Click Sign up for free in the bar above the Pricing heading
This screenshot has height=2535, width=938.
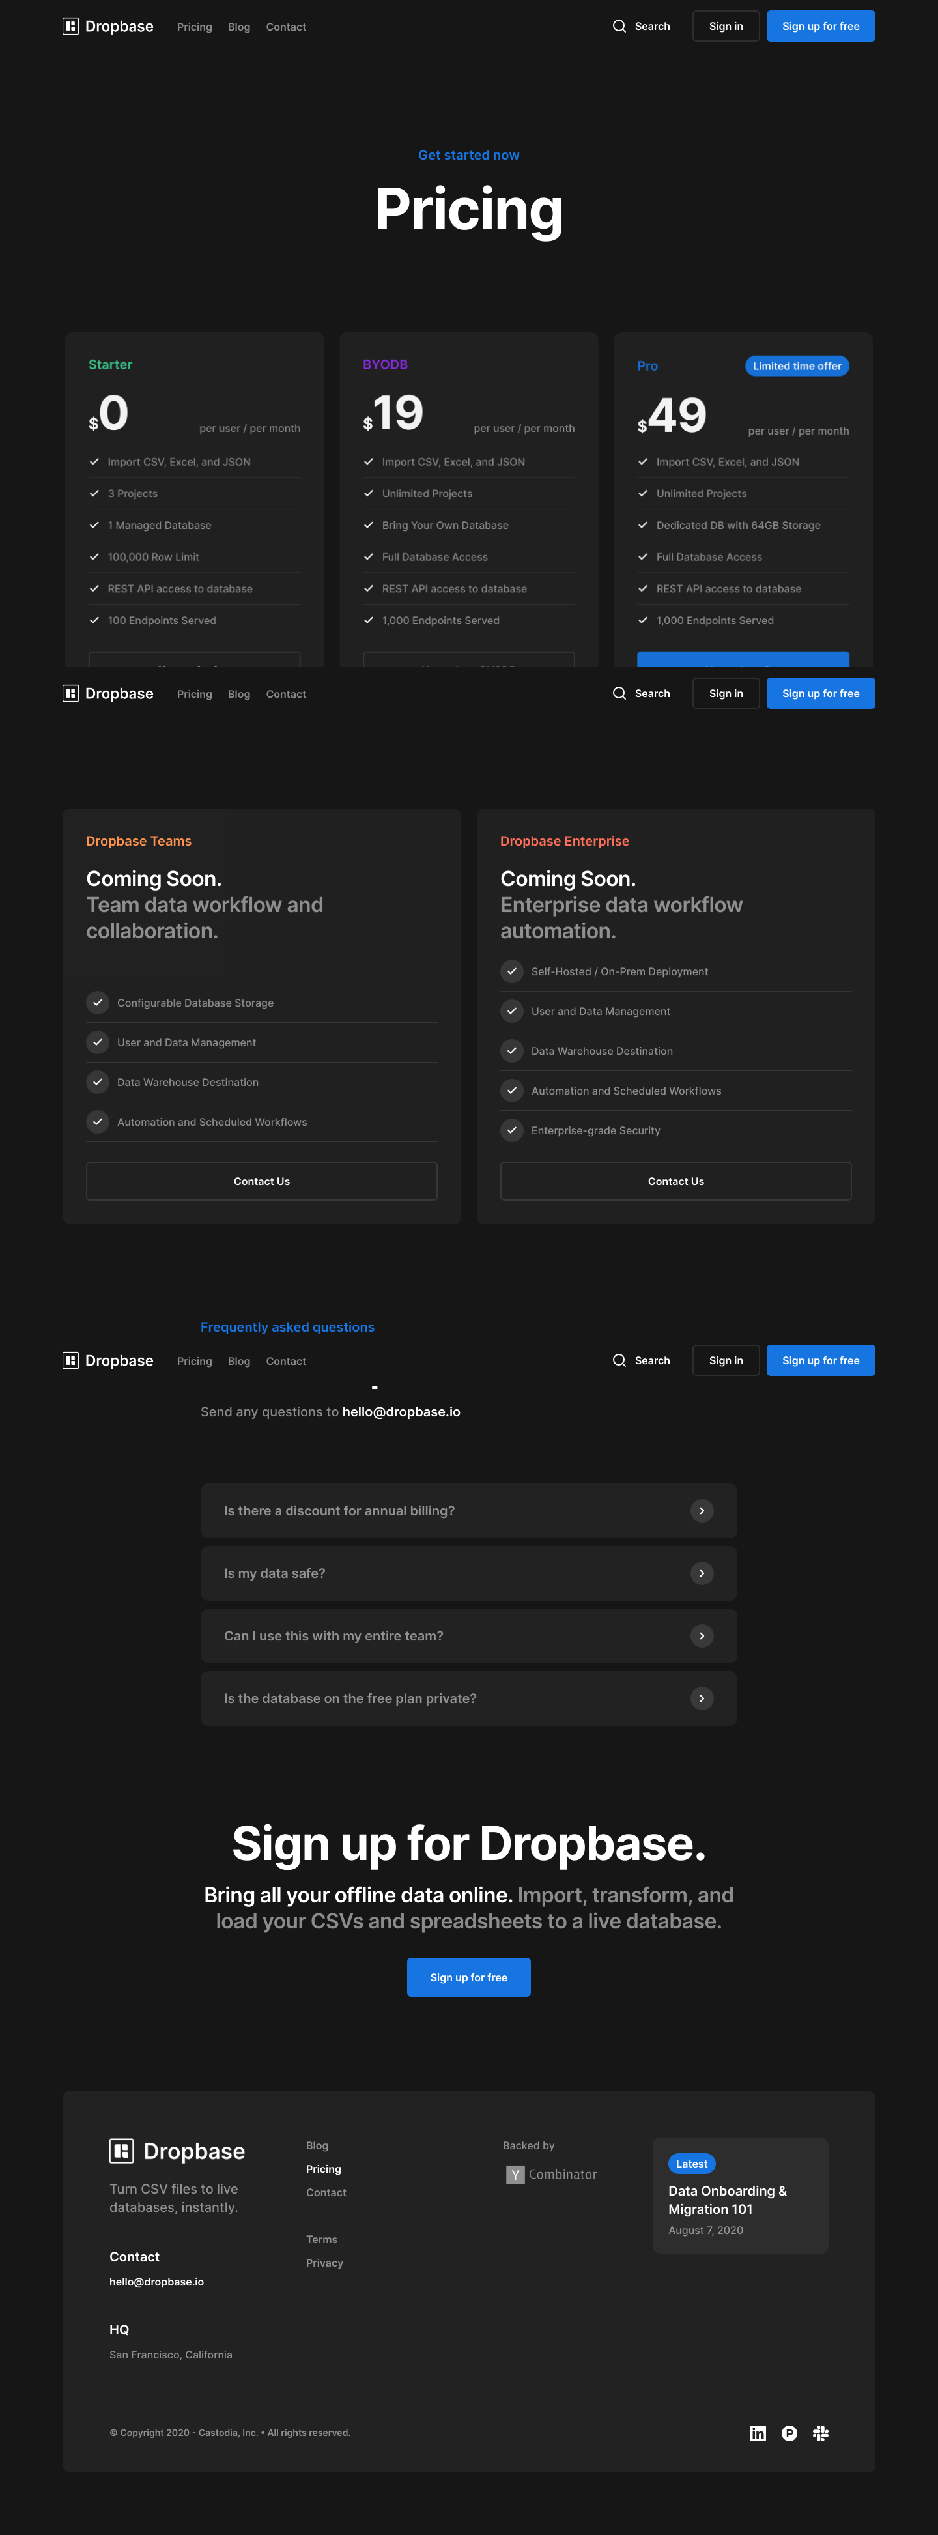pos(821,27)
